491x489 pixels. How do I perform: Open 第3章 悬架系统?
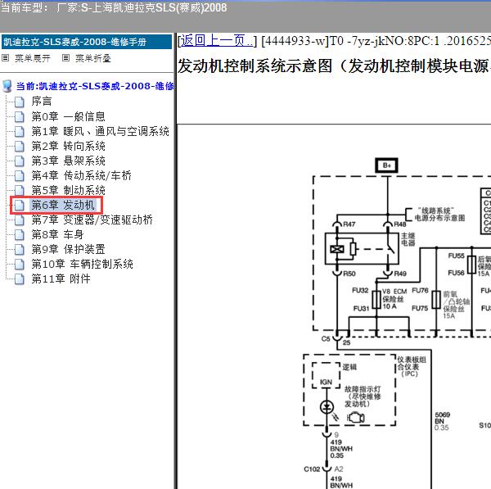click(68, 161)
